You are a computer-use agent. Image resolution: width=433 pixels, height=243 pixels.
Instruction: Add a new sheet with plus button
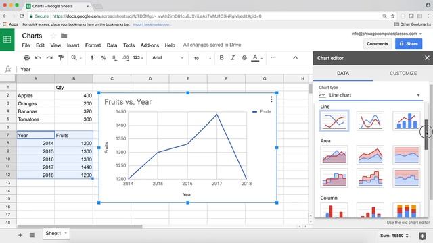[20, 235]
